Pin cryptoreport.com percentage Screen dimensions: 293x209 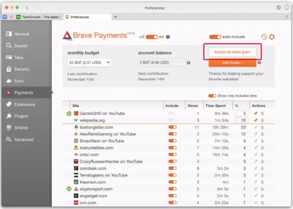(x=256, y=189)
